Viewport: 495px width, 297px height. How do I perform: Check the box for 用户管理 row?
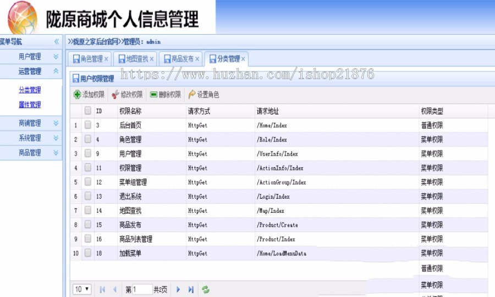pos(88,153)
